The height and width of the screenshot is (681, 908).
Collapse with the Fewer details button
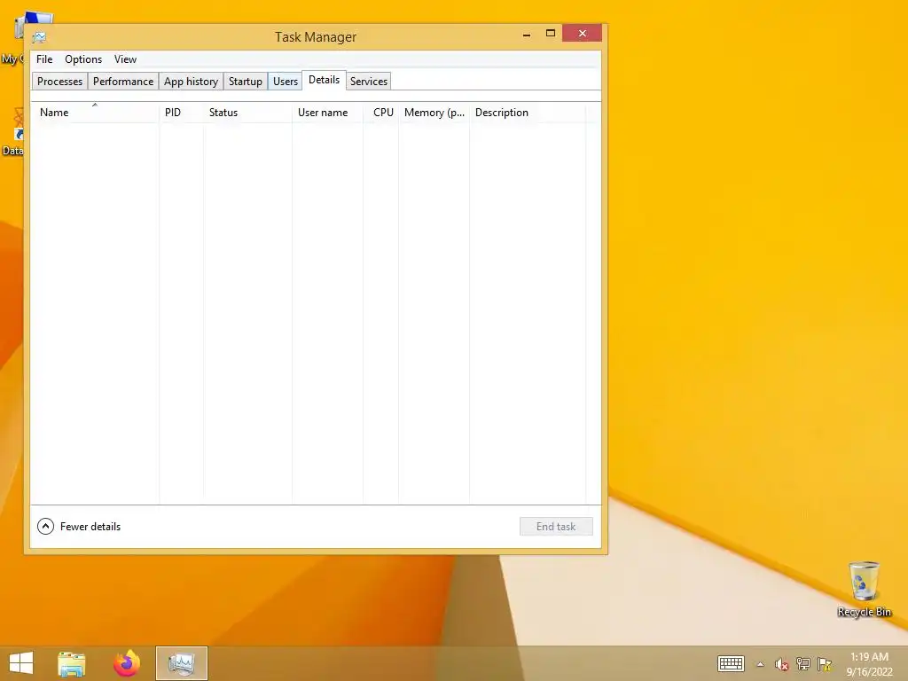pyautogui.click(x=79, y=527)
